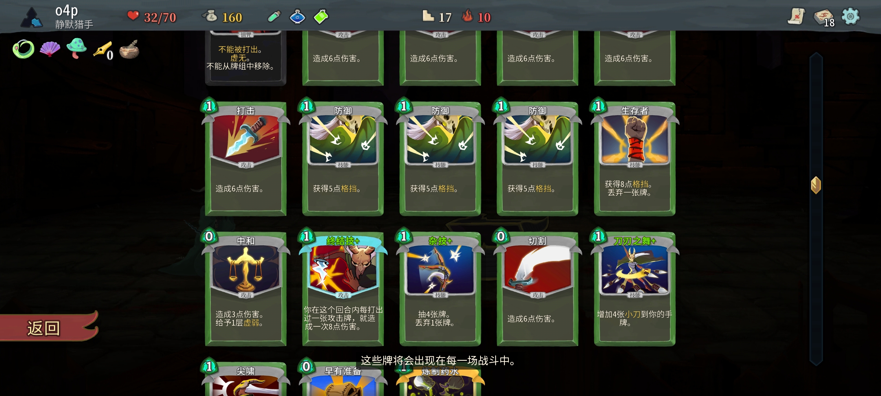This screenshot has height=396, width=881.
Task: Click the floor 17 stairs indicator
Action: point(437,17)
